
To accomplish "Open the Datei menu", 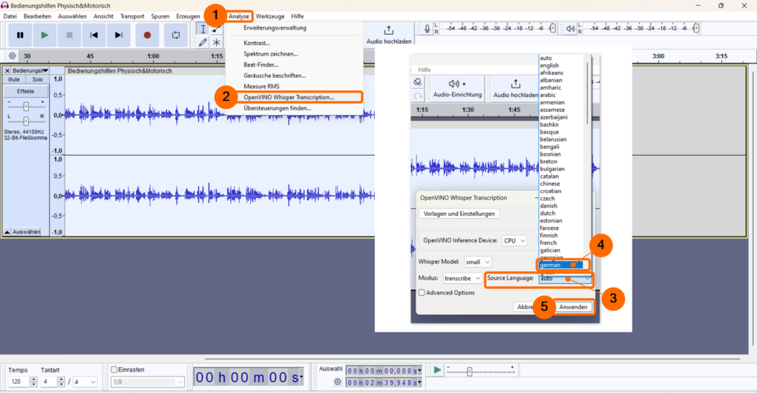I will (x=10, y=16).
